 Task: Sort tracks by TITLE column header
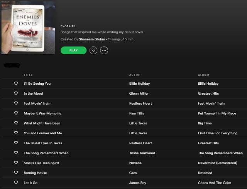point(28,75)
